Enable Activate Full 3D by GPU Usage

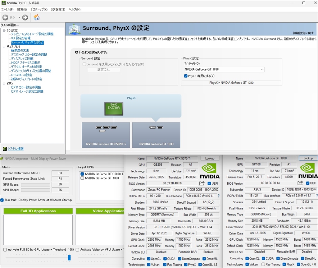coord(5,250)
